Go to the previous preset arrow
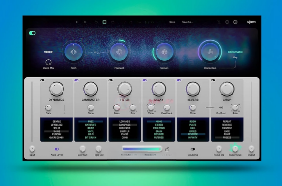This screenshot has width=282, height=186. click(x=77, y=22)
